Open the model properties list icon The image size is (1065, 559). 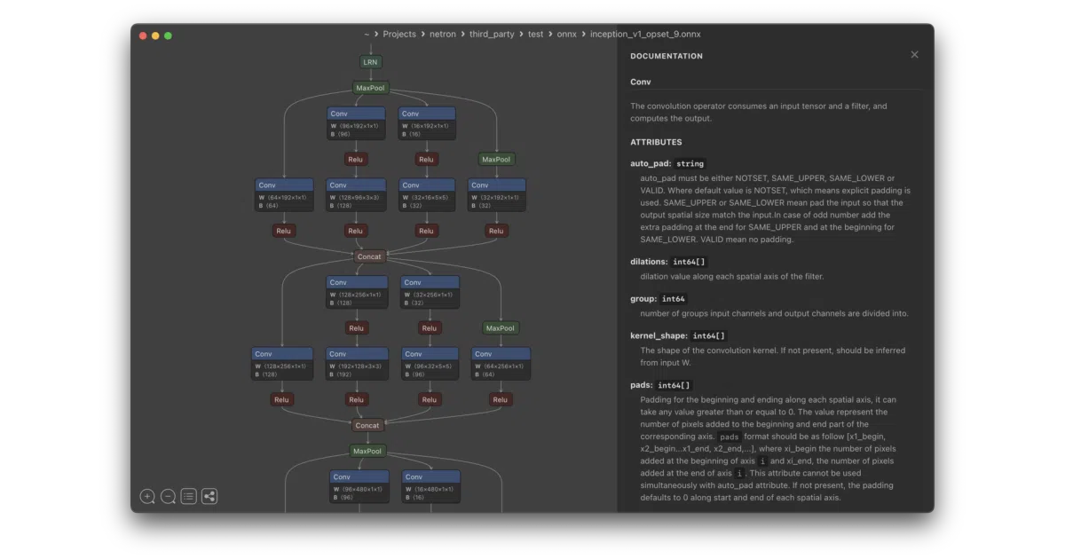coord(189,497)
